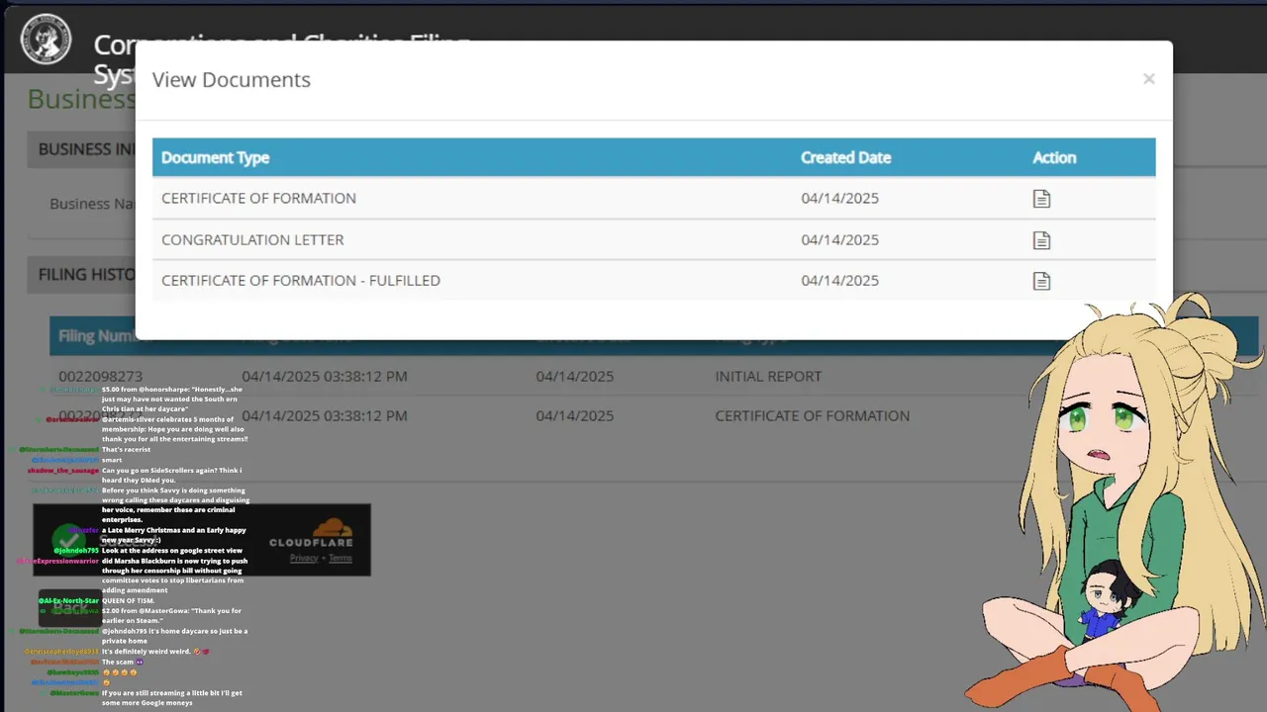Click the state seal logo

[x=47, y=41]
